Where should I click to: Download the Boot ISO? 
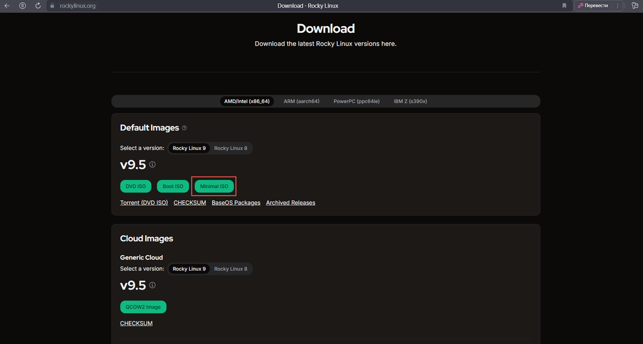[x=173, y=186]
